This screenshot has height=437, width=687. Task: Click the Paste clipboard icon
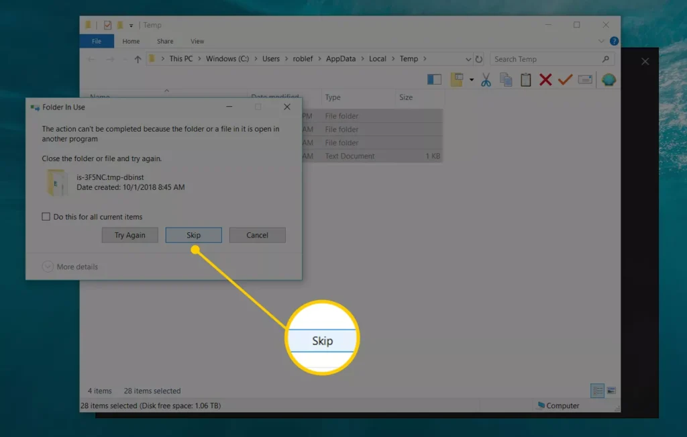[526, 80]
